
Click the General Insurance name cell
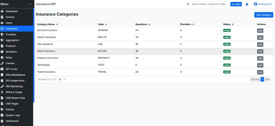point(47,30)
